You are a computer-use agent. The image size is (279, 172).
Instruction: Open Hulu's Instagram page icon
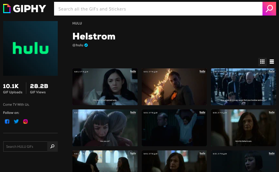point(25,122)
